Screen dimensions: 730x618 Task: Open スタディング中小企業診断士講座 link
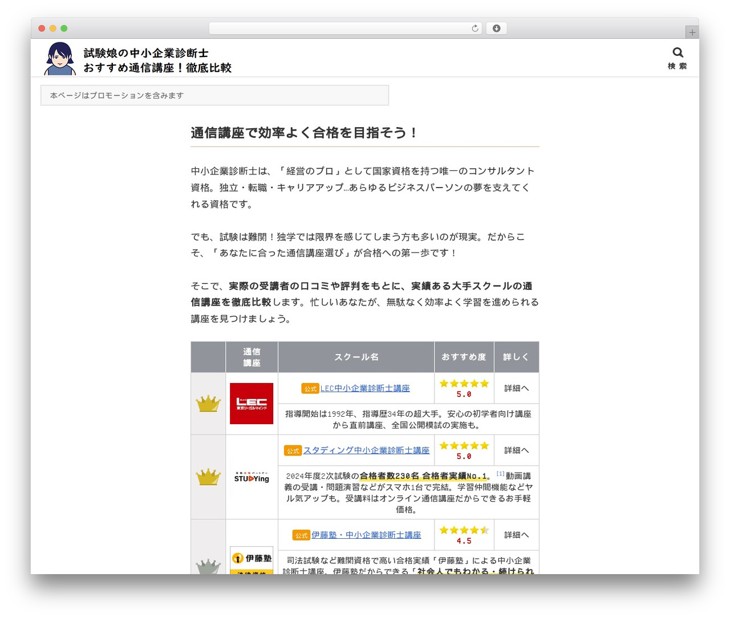[x=366, y=450]
